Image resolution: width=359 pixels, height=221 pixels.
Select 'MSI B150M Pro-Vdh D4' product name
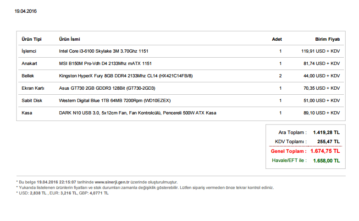pyautogui.click(x=105, y=64)
